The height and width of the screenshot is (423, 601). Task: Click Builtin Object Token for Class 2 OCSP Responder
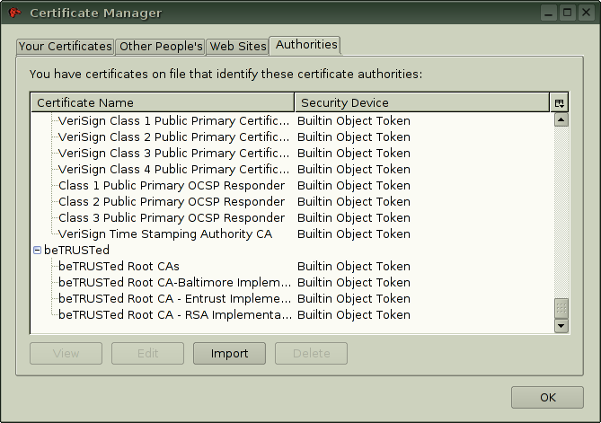coord(354,201)
